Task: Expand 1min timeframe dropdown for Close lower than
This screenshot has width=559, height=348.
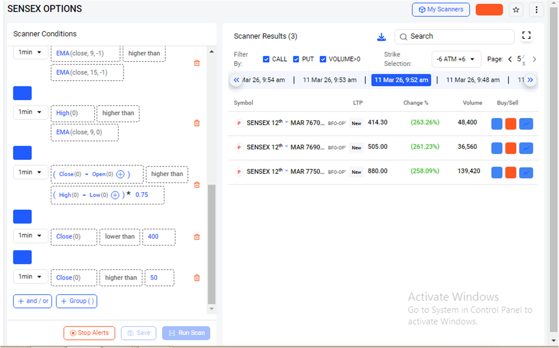Action: click(x=30, y=236)
